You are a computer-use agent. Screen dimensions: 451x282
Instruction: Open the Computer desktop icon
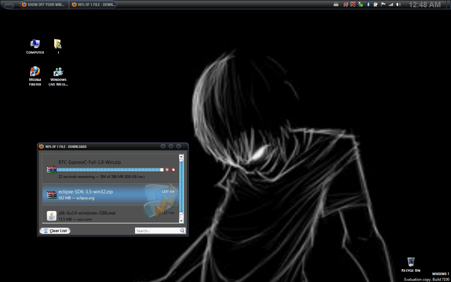coord(35,47)
